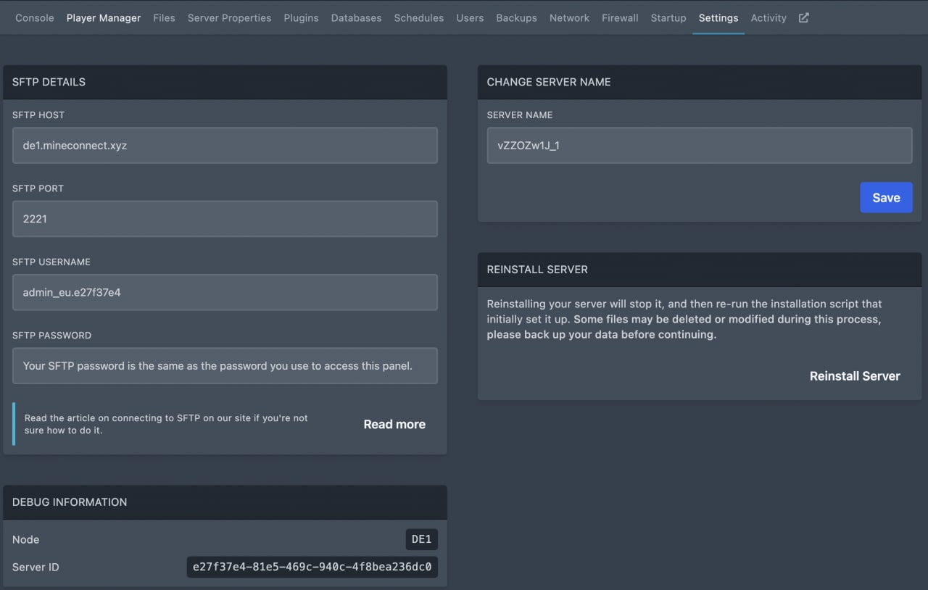928x590 pixels.
Task: Open Read more SFTP article link
Action: [394, 424]
